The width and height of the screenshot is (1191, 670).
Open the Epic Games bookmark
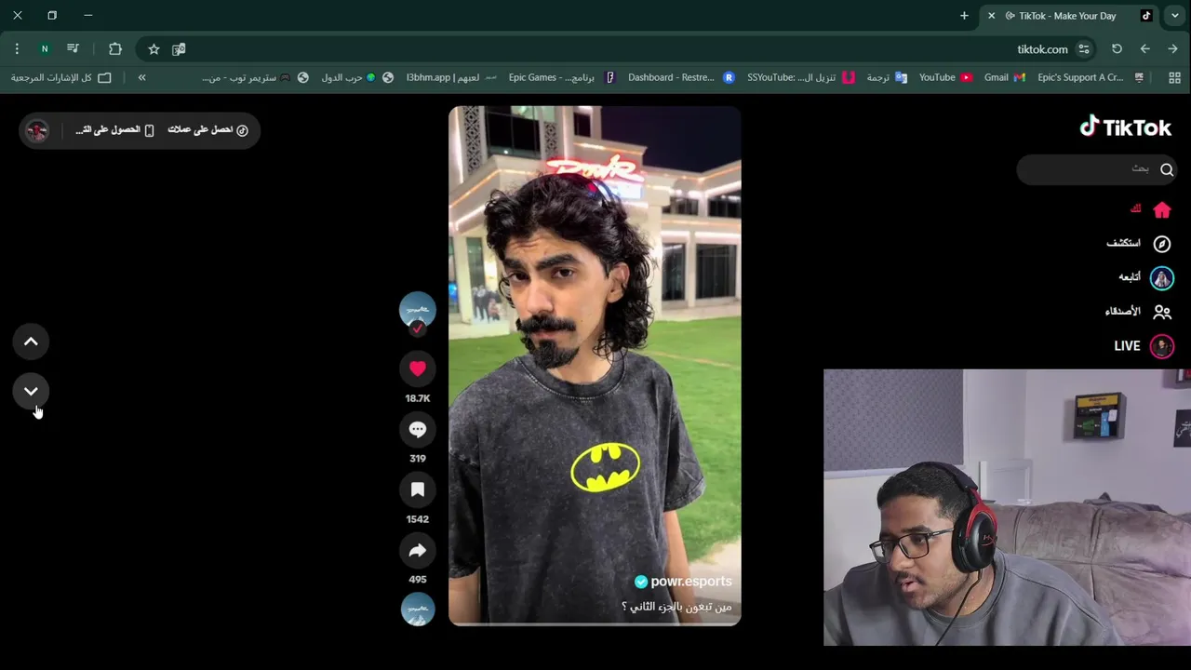pos(562,77)
